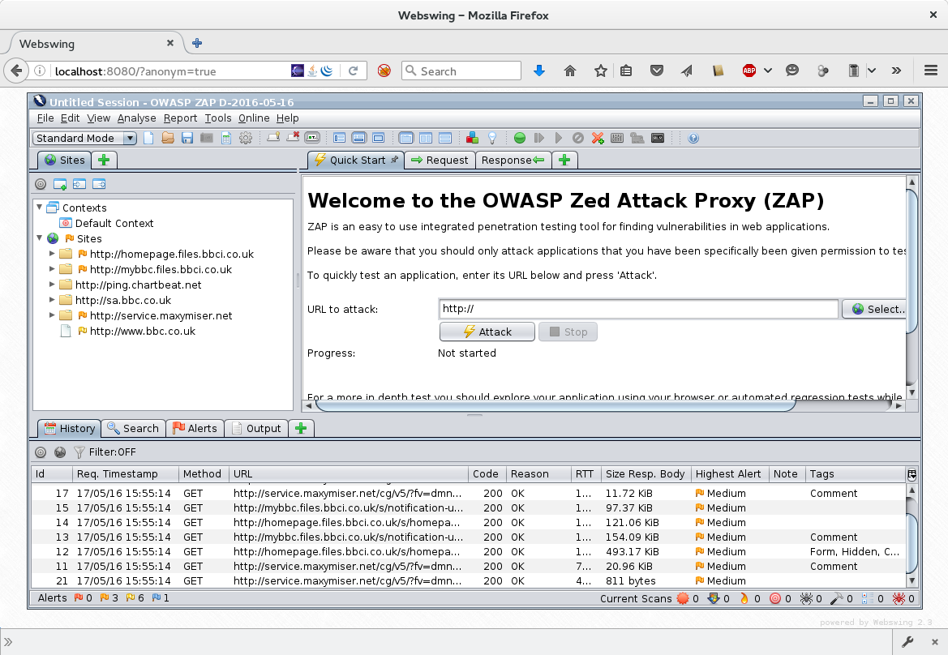The height and width of the screenshot is (655, 948).
Task: Switch to the Alerts tab
Action: [x=195, y=428]
